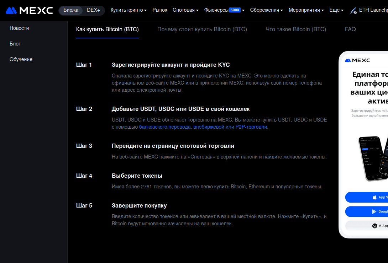Click the Apple icon on App Store button
Image resolution: width=388 pixels, height=263 pixels.
[374, 197]
